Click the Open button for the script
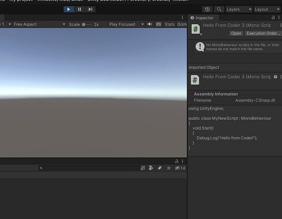This screenshot has height=219, width=282. pyautogui.click(x=236, y=33)
